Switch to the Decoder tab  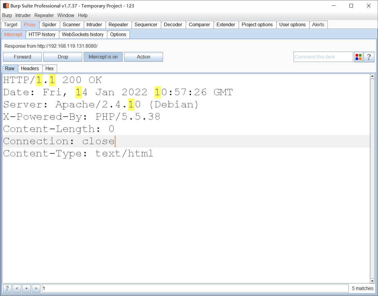[x=173, y=25]
